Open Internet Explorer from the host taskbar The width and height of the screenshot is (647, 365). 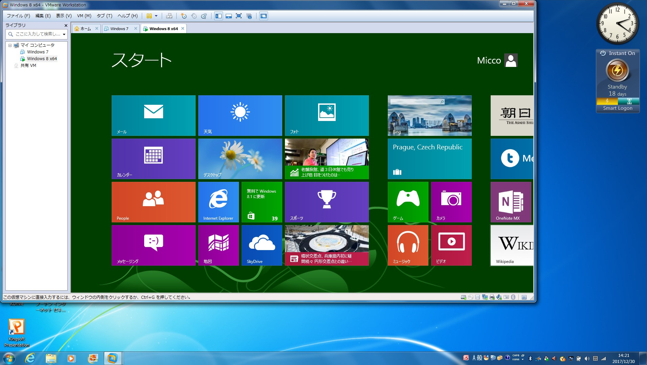pyautogui.click(x=30, y=358)
